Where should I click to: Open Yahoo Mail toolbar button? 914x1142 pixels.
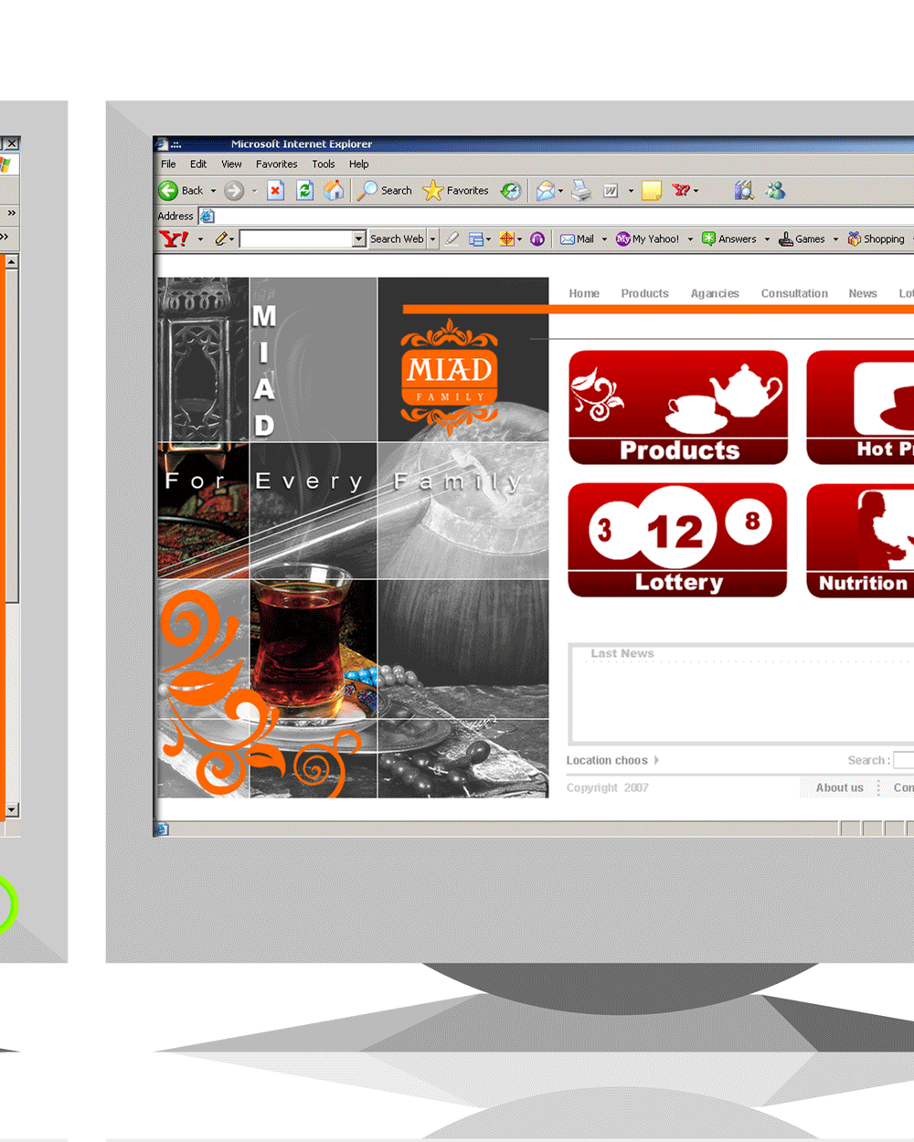pos(578,239)
